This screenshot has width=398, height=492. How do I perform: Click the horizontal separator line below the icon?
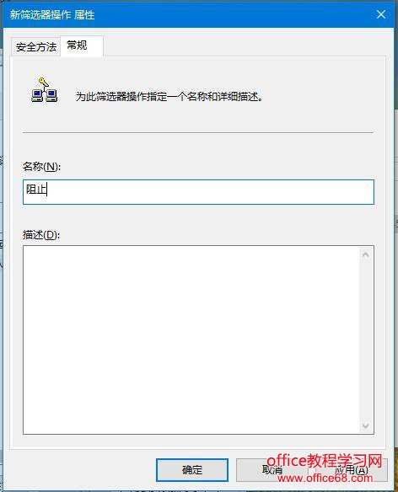(198, 133)
